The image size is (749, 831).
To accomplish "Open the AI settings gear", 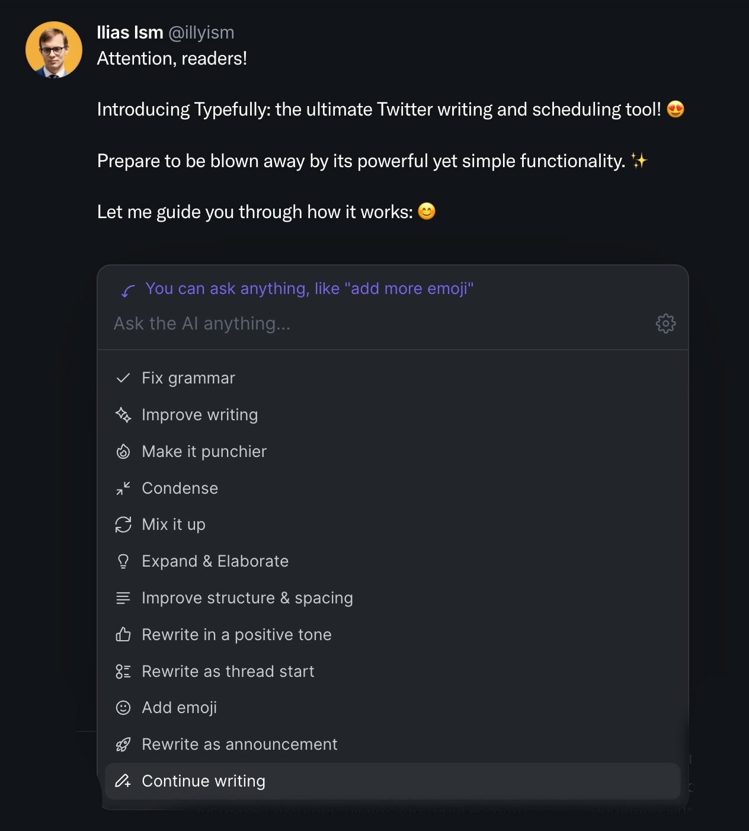I will [665, 324].
